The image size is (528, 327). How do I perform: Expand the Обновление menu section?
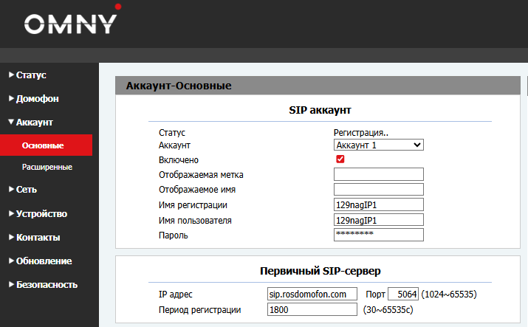[44, 261]
